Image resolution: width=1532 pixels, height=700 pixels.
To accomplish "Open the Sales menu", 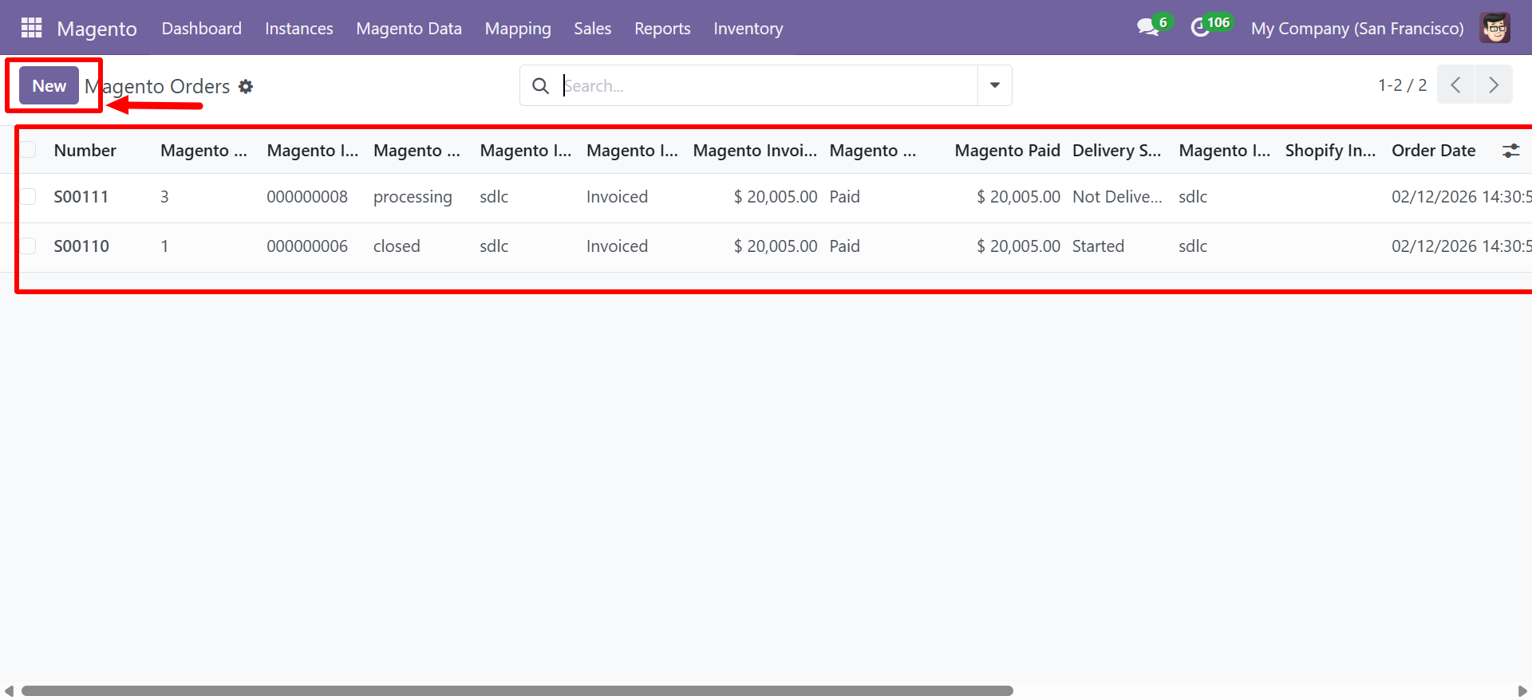I will coord(593,28).
